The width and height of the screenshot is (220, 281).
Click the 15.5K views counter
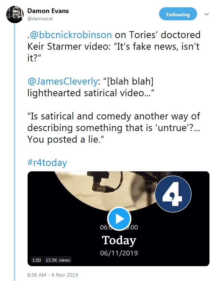pos(58,260)
